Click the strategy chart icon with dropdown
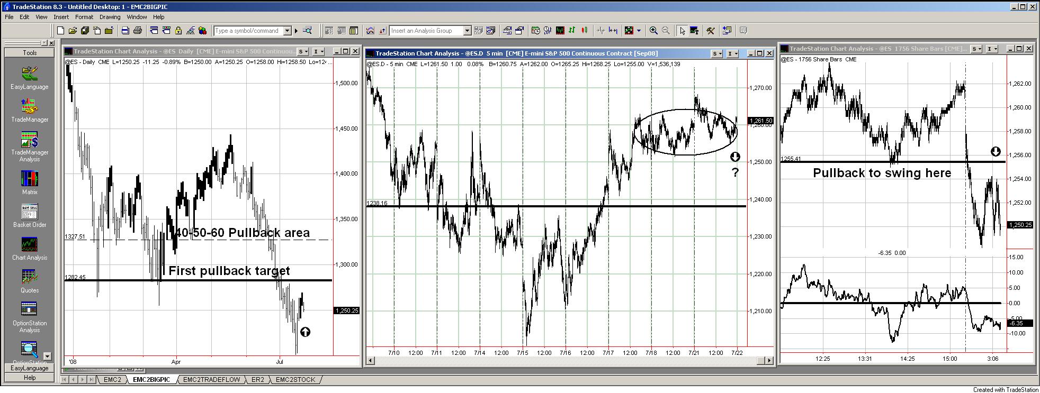Viewport: 1040px width, 393px height. pyautogui.click(x=629, y=31)
